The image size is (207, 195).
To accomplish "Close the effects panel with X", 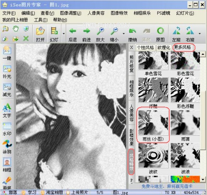I will click(132, 48).
